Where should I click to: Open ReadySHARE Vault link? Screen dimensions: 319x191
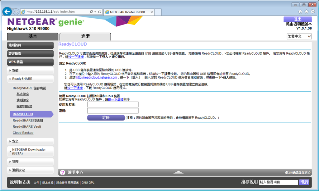pos(27,126)
